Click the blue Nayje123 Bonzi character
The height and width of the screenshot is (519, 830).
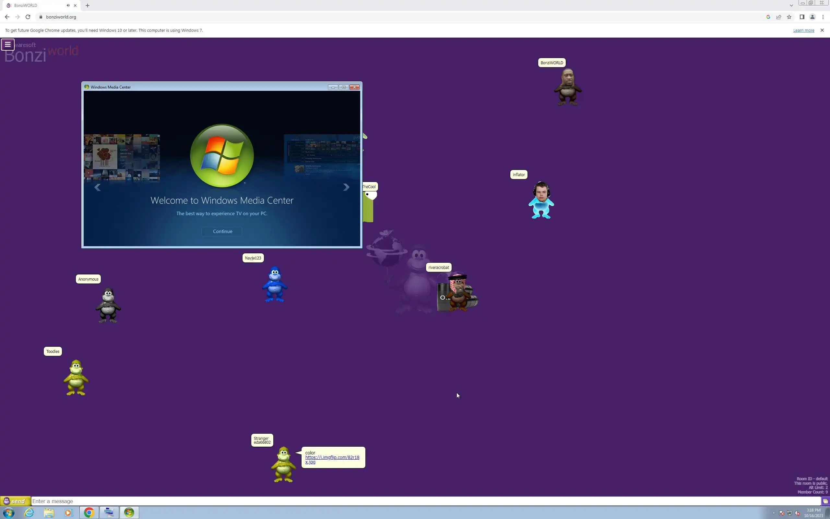point(274,284)
